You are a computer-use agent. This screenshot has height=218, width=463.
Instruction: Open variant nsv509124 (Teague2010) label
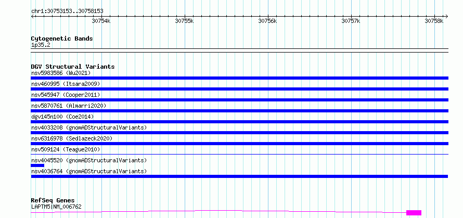[x=66, y=149]
